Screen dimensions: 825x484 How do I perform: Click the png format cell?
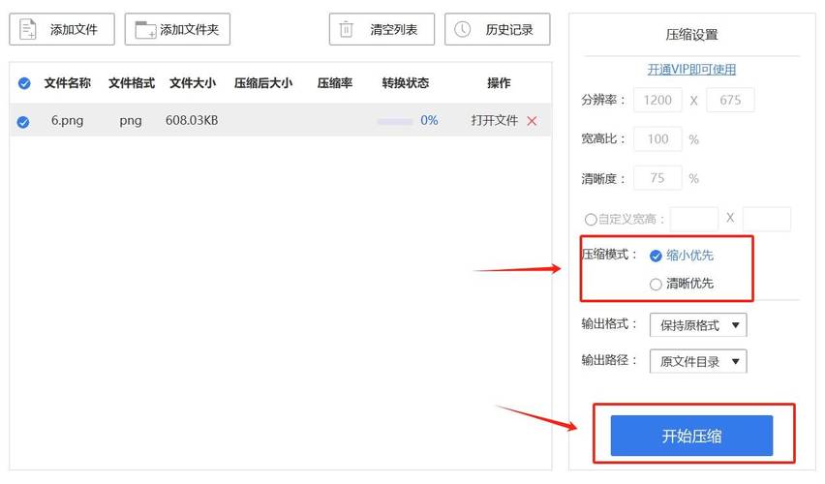[x=131, y=121]
